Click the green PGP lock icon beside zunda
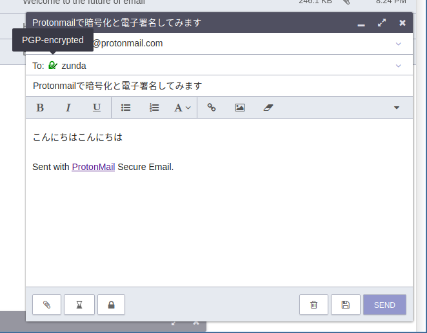The image size is (427, 333). [53, 66]
